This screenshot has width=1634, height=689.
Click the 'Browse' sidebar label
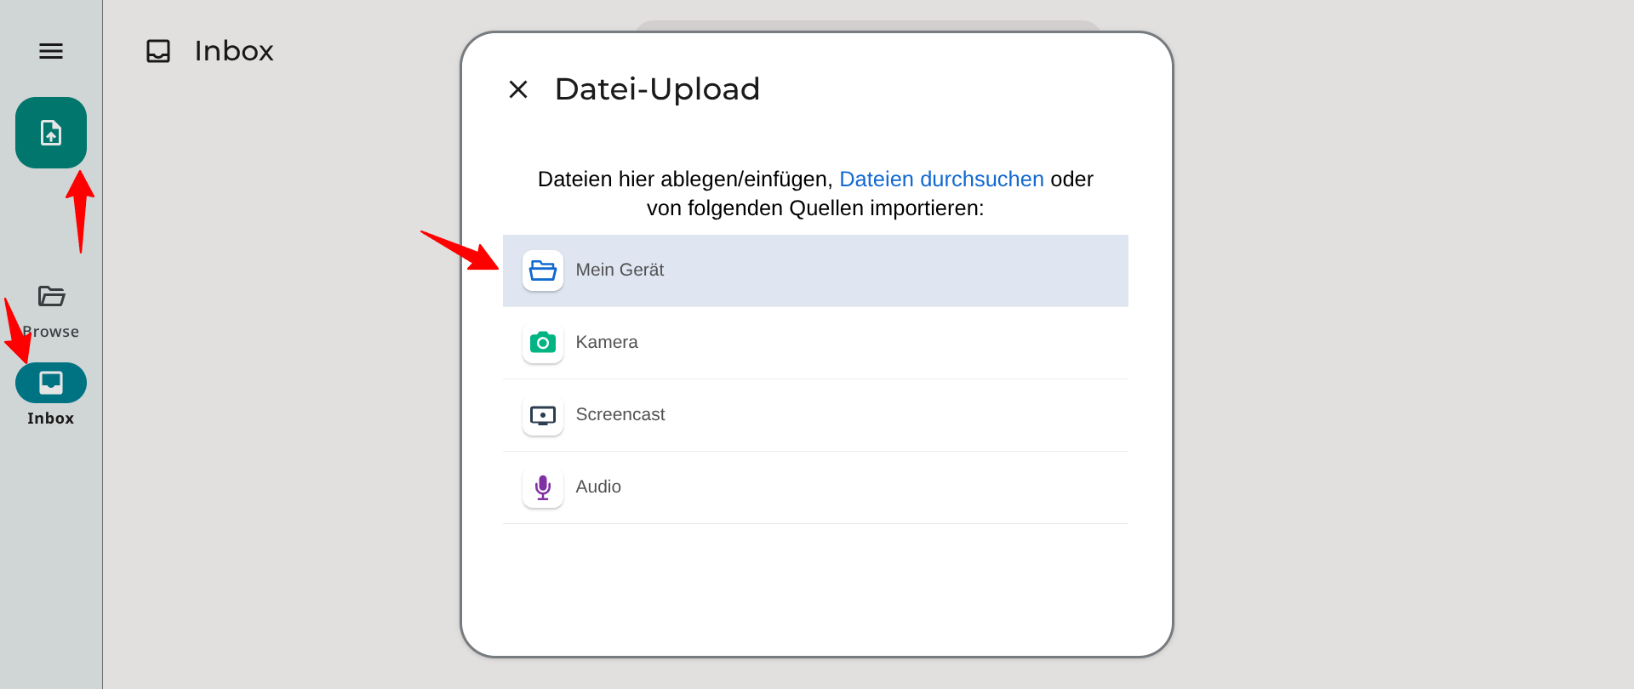point(53,332)
